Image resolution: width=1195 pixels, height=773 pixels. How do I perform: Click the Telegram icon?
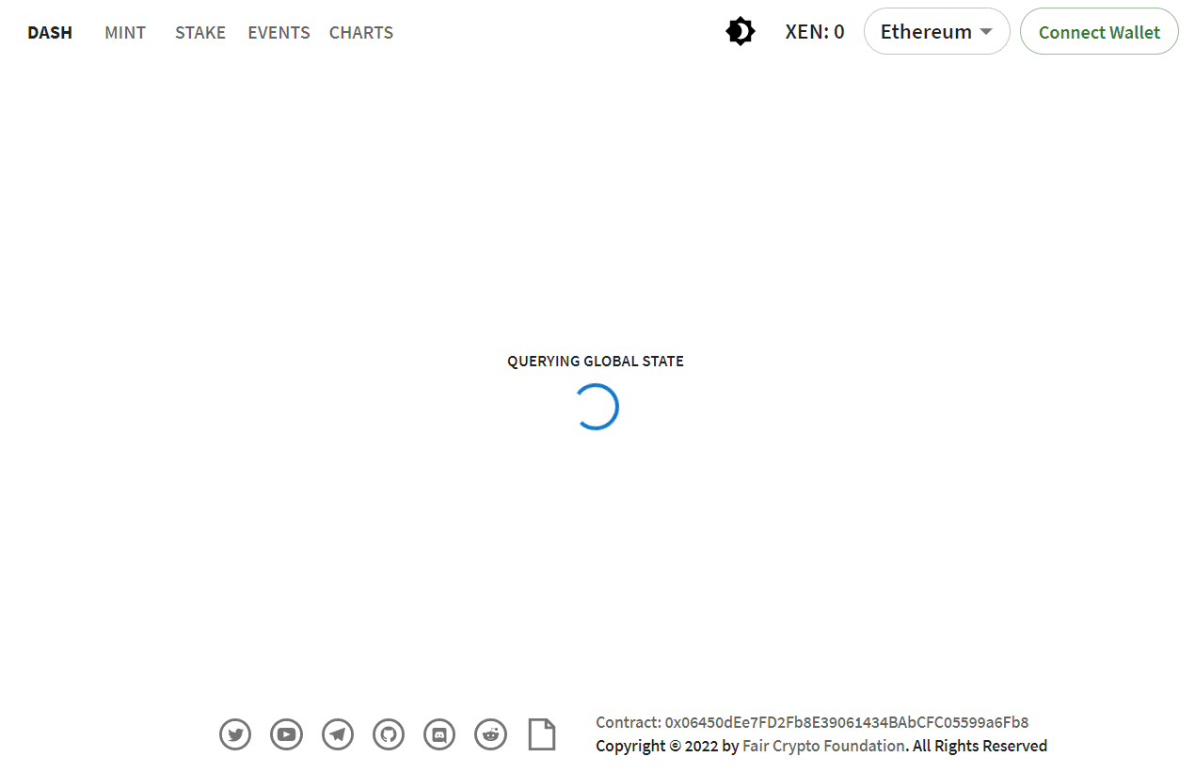point(337,734)
